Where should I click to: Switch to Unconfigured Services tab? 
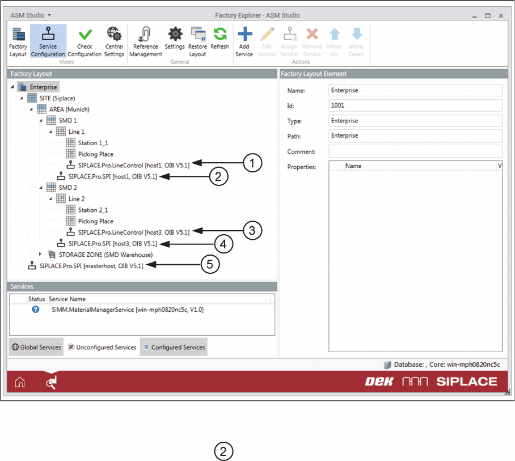click(102, 347)
